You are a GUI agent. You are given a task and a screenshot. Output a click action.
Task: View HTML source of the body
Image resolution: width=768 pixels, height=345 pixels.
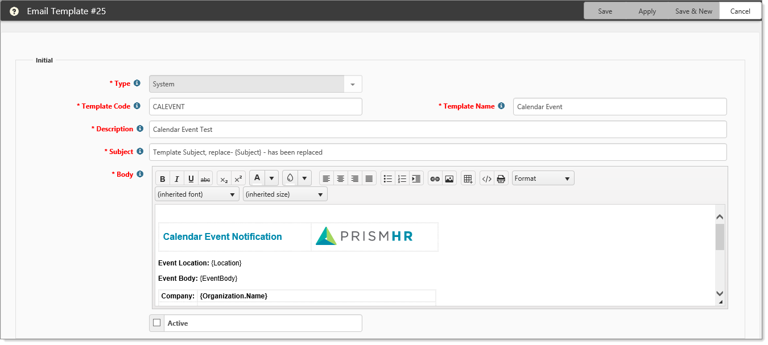[x=487, y=178]
